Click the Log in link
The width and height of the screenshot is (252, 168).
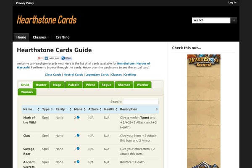232,3
